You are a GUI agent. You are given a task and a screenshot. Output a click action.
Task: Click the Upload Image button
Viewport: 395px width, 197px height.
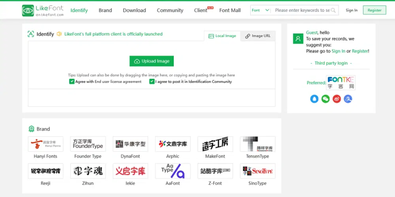click(152, 61)
